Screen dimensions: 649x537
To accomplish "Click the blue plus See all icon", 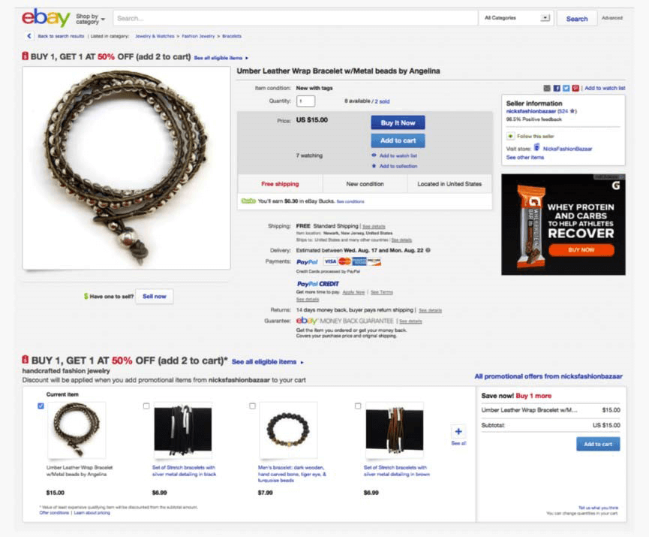I will point(458,431).
